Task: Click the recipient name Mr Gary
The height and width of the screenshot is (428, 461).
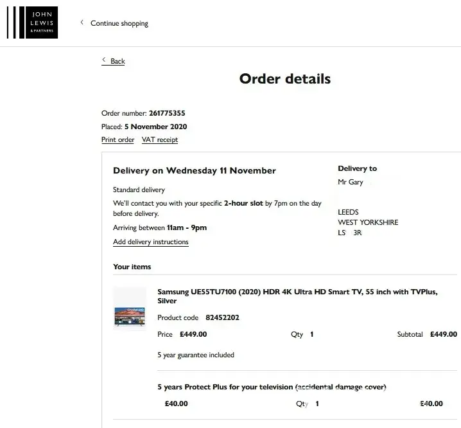Action: [x=351, y=182]
